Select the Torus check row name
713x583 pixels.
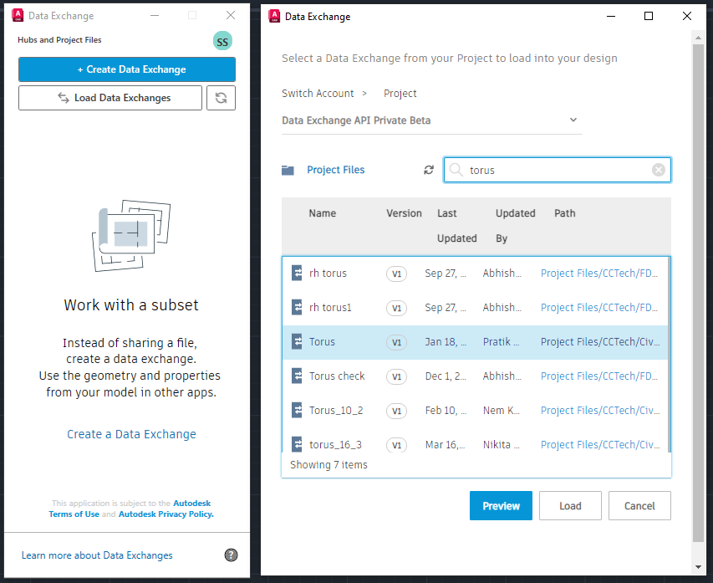pyautogui.click(x=337, y=376)
